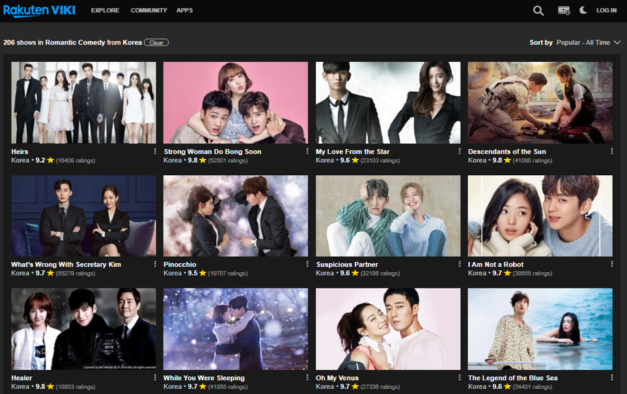Open the EXPLORE menu
Screen dimensions: 627x394
click(105, 10)
